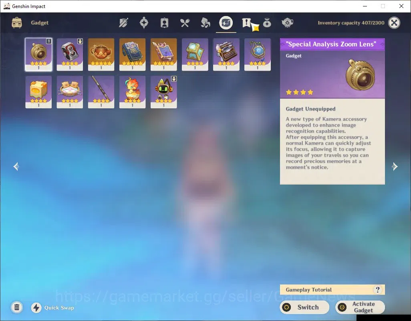Open the Precious Items tab
411x321 pixels.
point(267,23)
